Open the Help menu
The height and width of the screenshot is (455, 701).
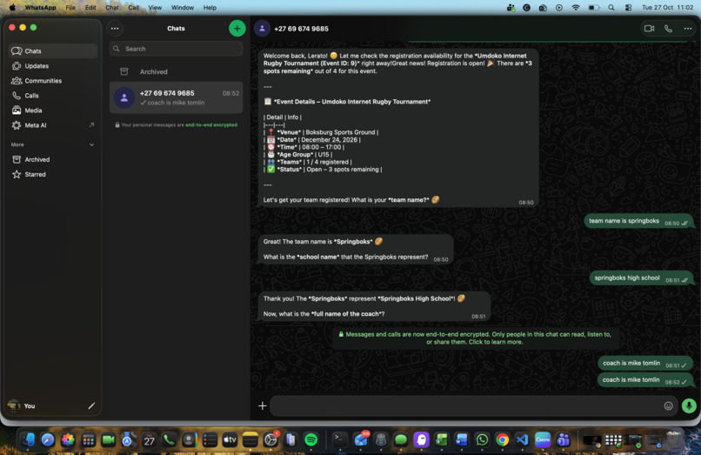pos(210,8)
